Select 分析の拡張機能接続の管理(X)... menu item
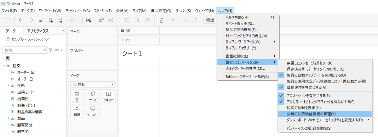This screenshot has width=378, height=137. (325, 114)
